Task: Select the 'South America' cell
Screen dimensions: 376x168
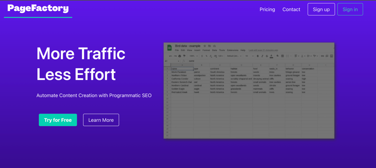Action: 219,72
